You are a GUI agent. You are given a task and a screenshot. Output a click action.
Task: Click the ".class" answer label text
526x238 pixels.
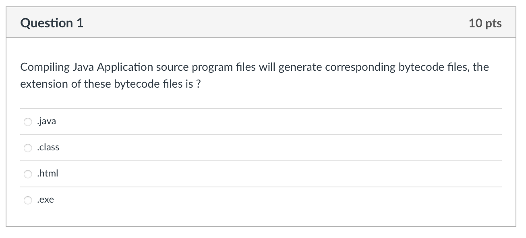tap(48, 147)
